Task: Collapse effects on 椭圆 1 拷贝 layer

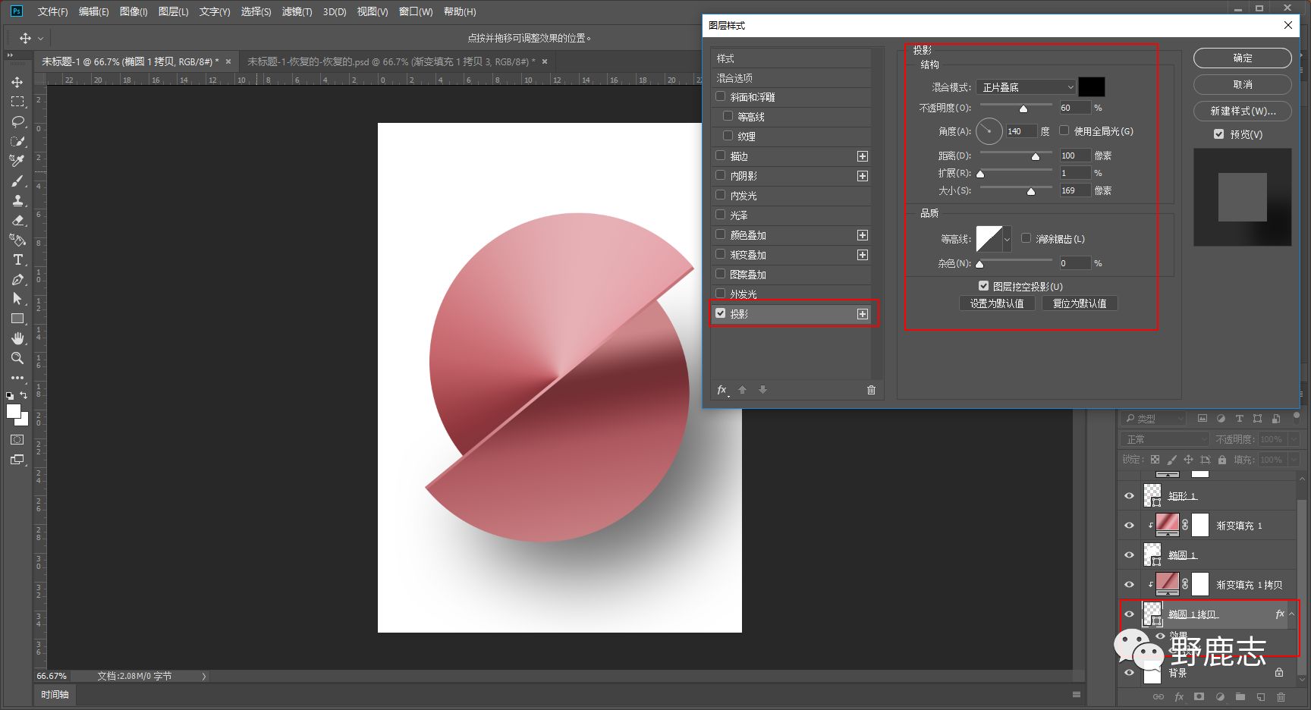Action: [1292, 614]
